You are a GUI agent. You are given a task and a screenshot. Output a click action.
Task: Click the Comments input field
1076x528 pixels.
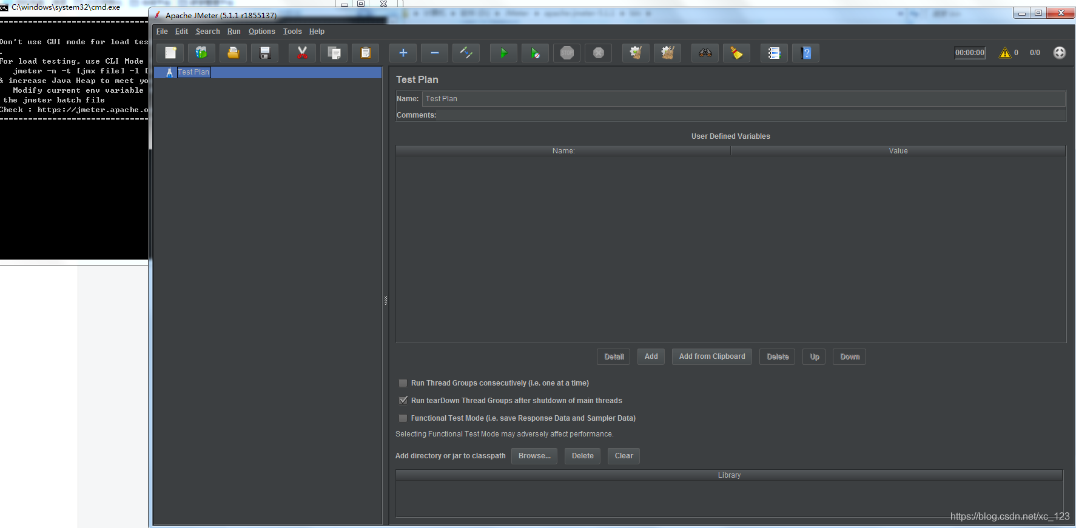(x=751, y=115)
